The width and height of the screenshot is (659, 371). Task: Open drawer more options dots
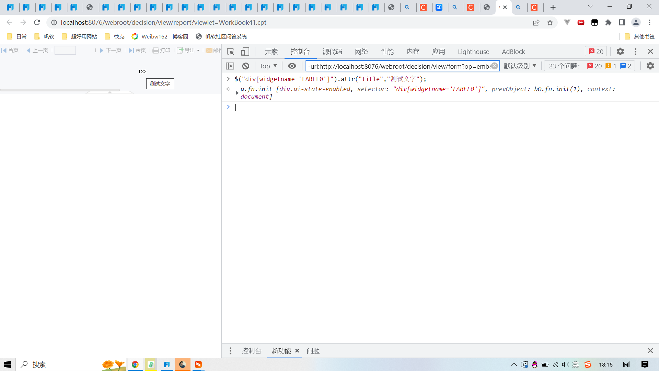point(230,351)
